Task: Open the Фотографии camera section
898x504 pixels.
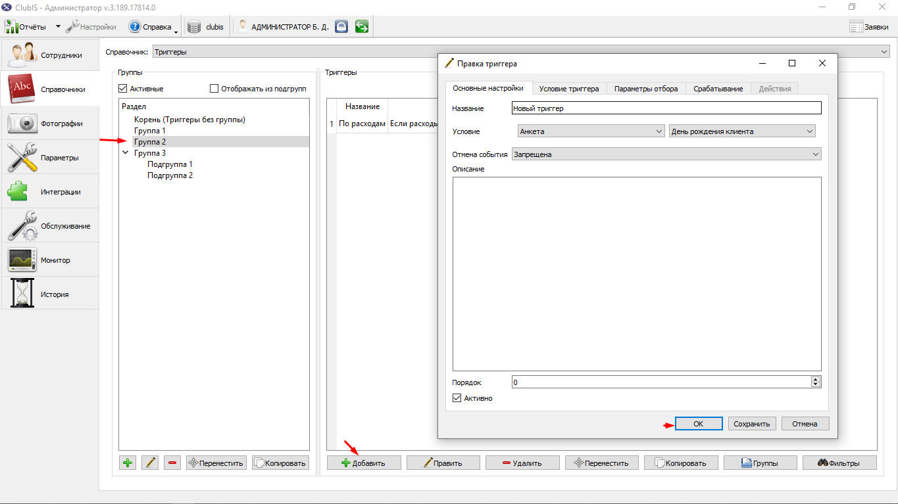Action: (x=50, y=124)
